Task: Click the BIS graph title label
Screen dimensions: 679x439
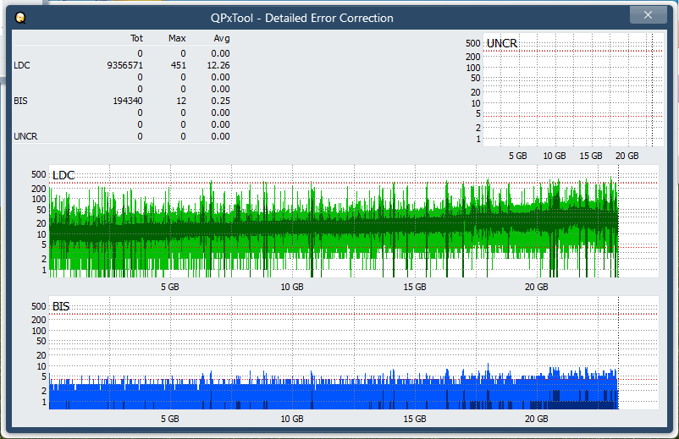Action: click(61, 306)
